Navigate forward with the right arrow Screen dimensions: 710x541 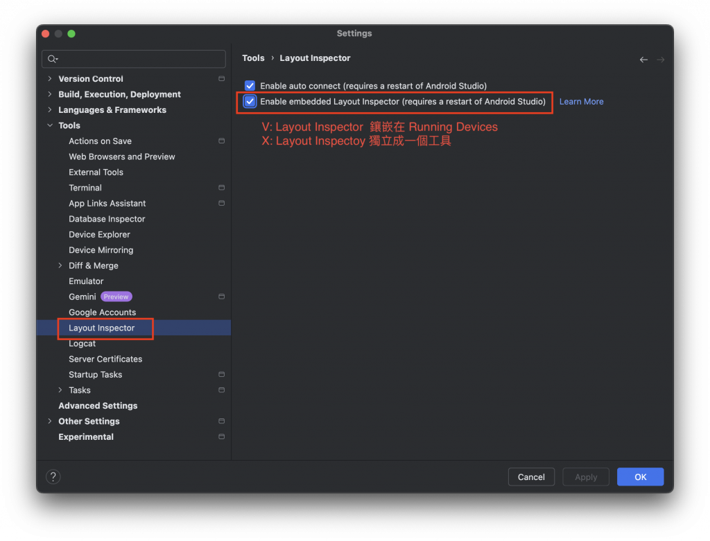661,60
